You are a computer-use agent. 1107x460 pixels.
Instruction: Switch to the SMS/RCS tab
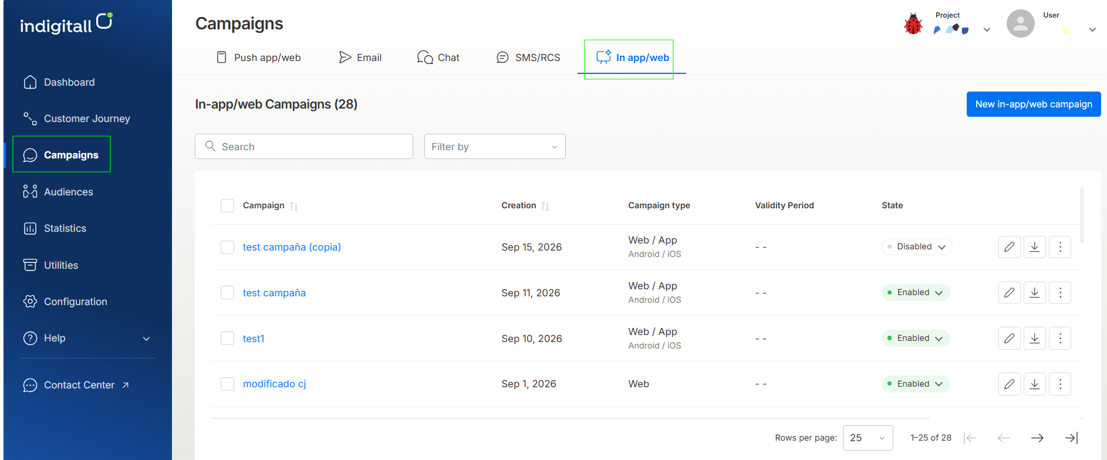click(x=528, y=58)
